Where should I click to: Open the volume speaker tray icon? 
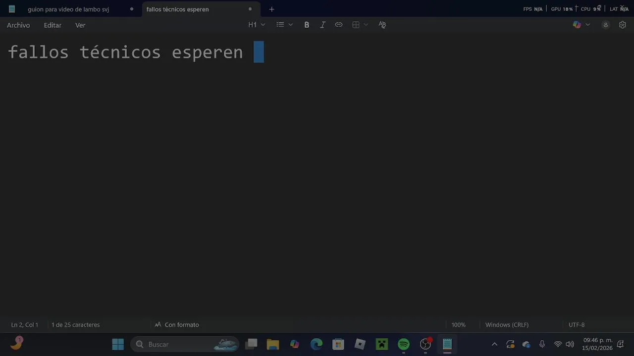570,344
